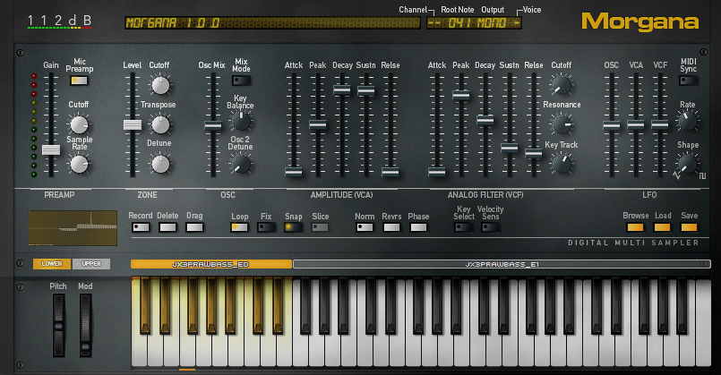The width and height of the screenshot is (721, 375).
Task: Click the VCF Decay slider handle
Action: point(485,120)
